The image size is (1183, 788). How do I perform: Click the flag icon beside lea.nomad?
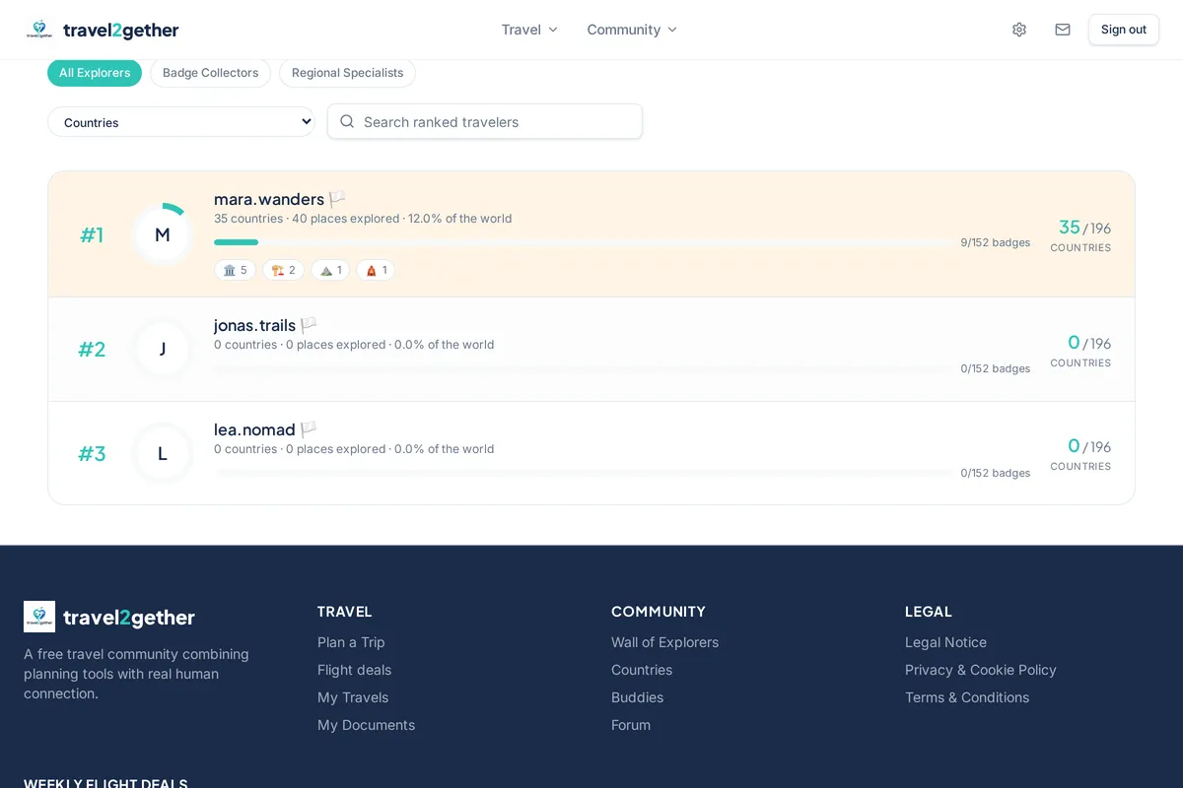309,429
